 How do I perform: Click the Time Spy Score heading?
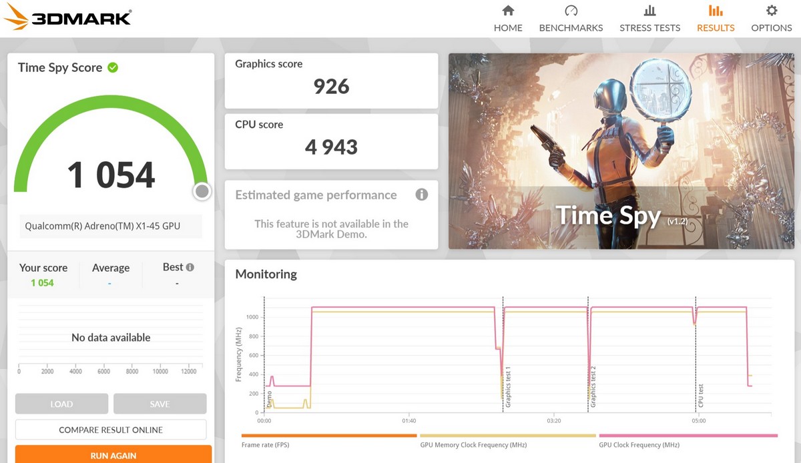point(60,67)
